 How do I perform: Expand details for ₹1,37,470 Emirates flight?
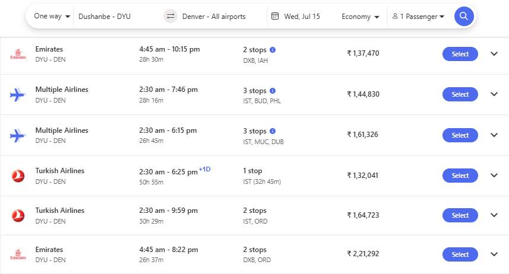point(494,54)
